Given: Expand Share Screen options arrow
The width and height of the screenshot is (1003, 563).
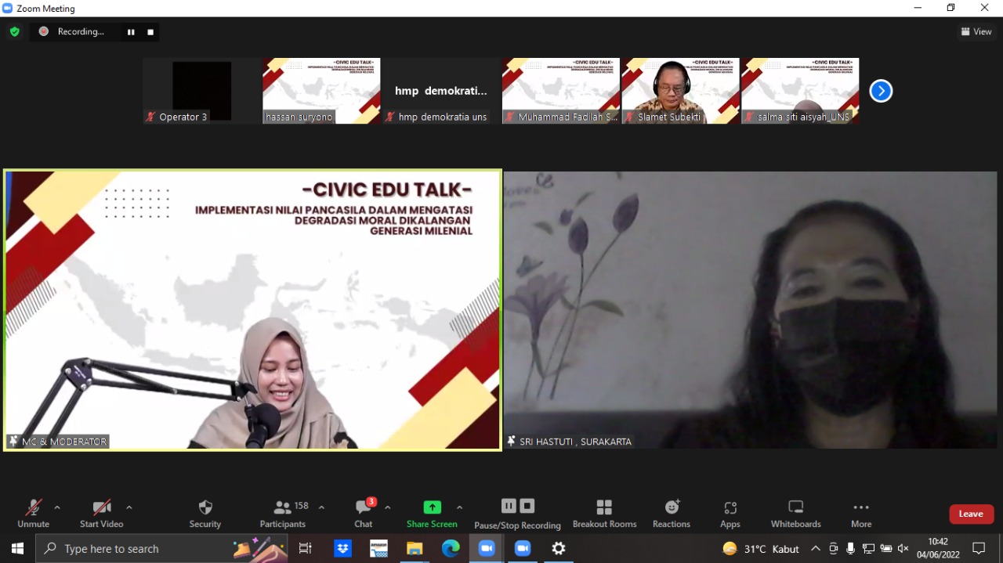Looking at the screenshot, I should (x=459, y=507).
